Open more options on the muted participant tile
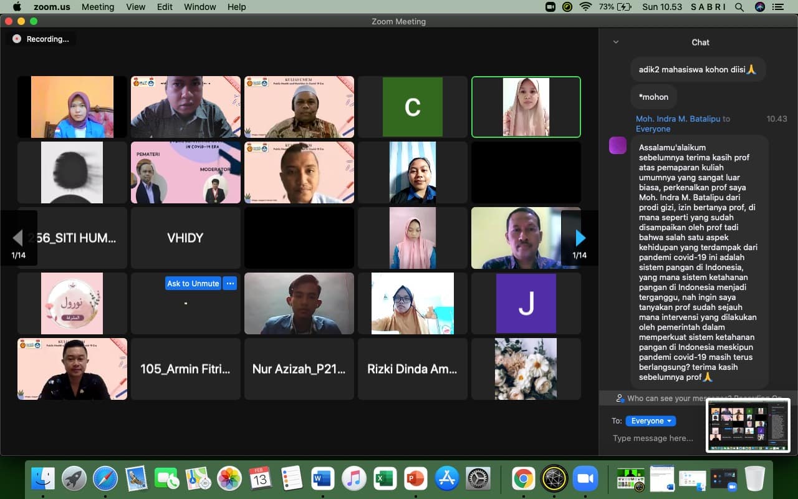Screen dimensions: 798x499 (x=230, y=283)
